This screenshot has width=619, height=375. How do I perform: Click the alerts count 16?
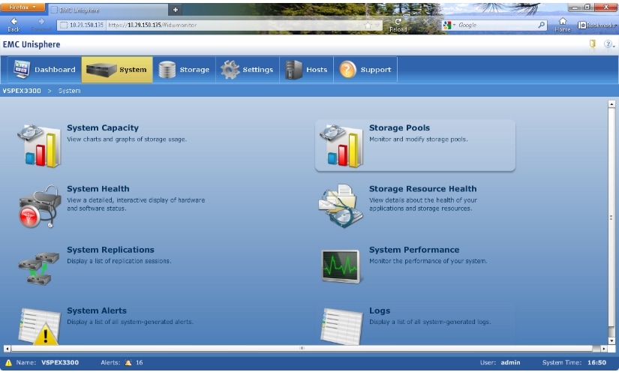pos(139,362)
